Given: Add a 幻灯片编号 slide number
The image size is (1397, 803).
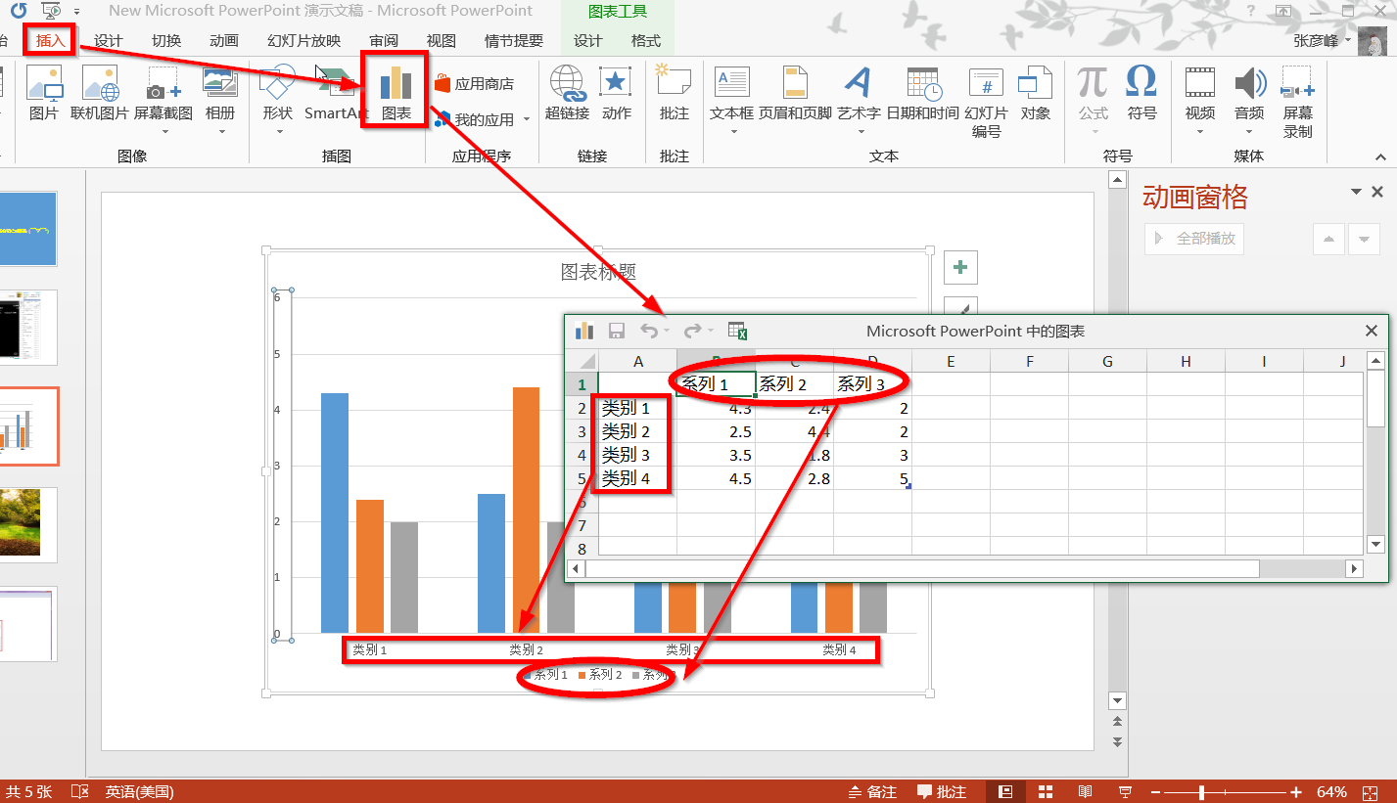Looking at the screenshot, I should (986, 102).
